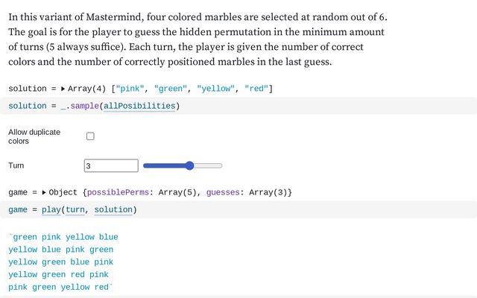Image resolution: width=477 pixels, height=298 pixels.
Task: Click the "green pink yellow blue" output line
Action: pos(64,238)
